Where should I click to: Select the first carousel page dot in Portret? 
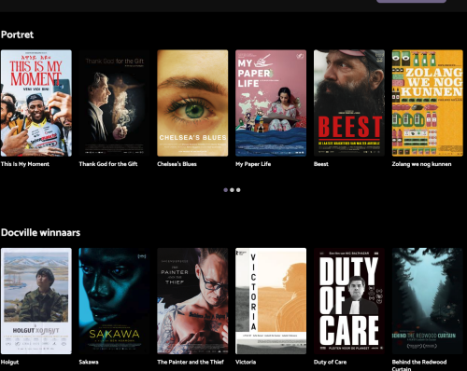point(225,190)
